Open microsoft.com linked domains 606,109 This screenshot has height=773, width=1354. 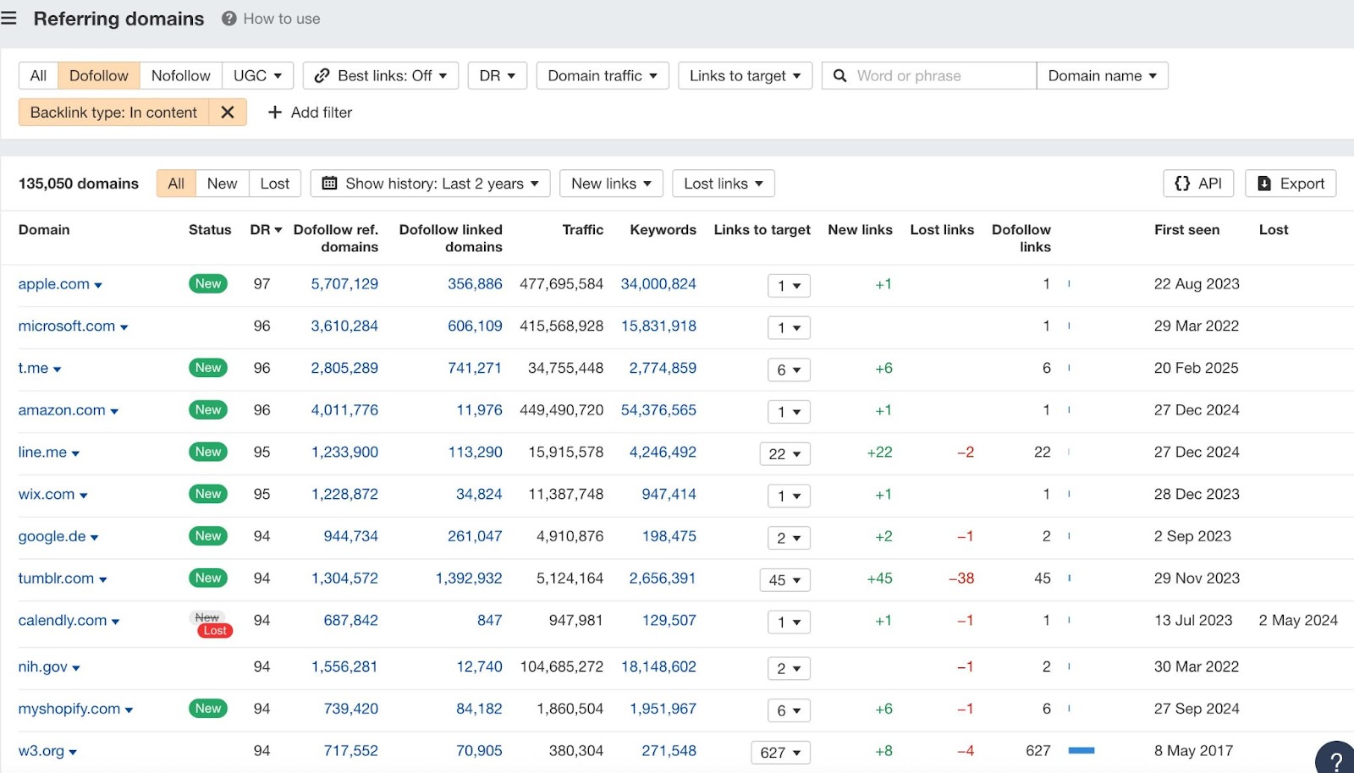coord(475,326)
